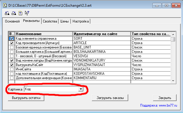This screenshot has width=183, height=113.
Task: Check the ИмяСайта checkbox
Action: 12,69
